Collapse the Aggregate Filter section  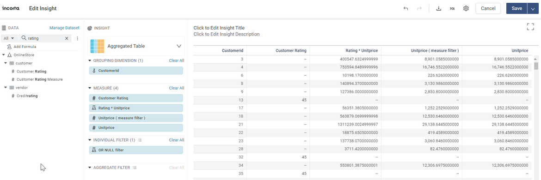[90, 168]
